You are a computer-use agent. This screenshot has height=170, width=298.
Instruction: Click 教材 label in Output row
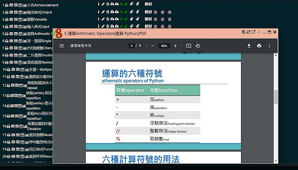[x=148, y=12]
